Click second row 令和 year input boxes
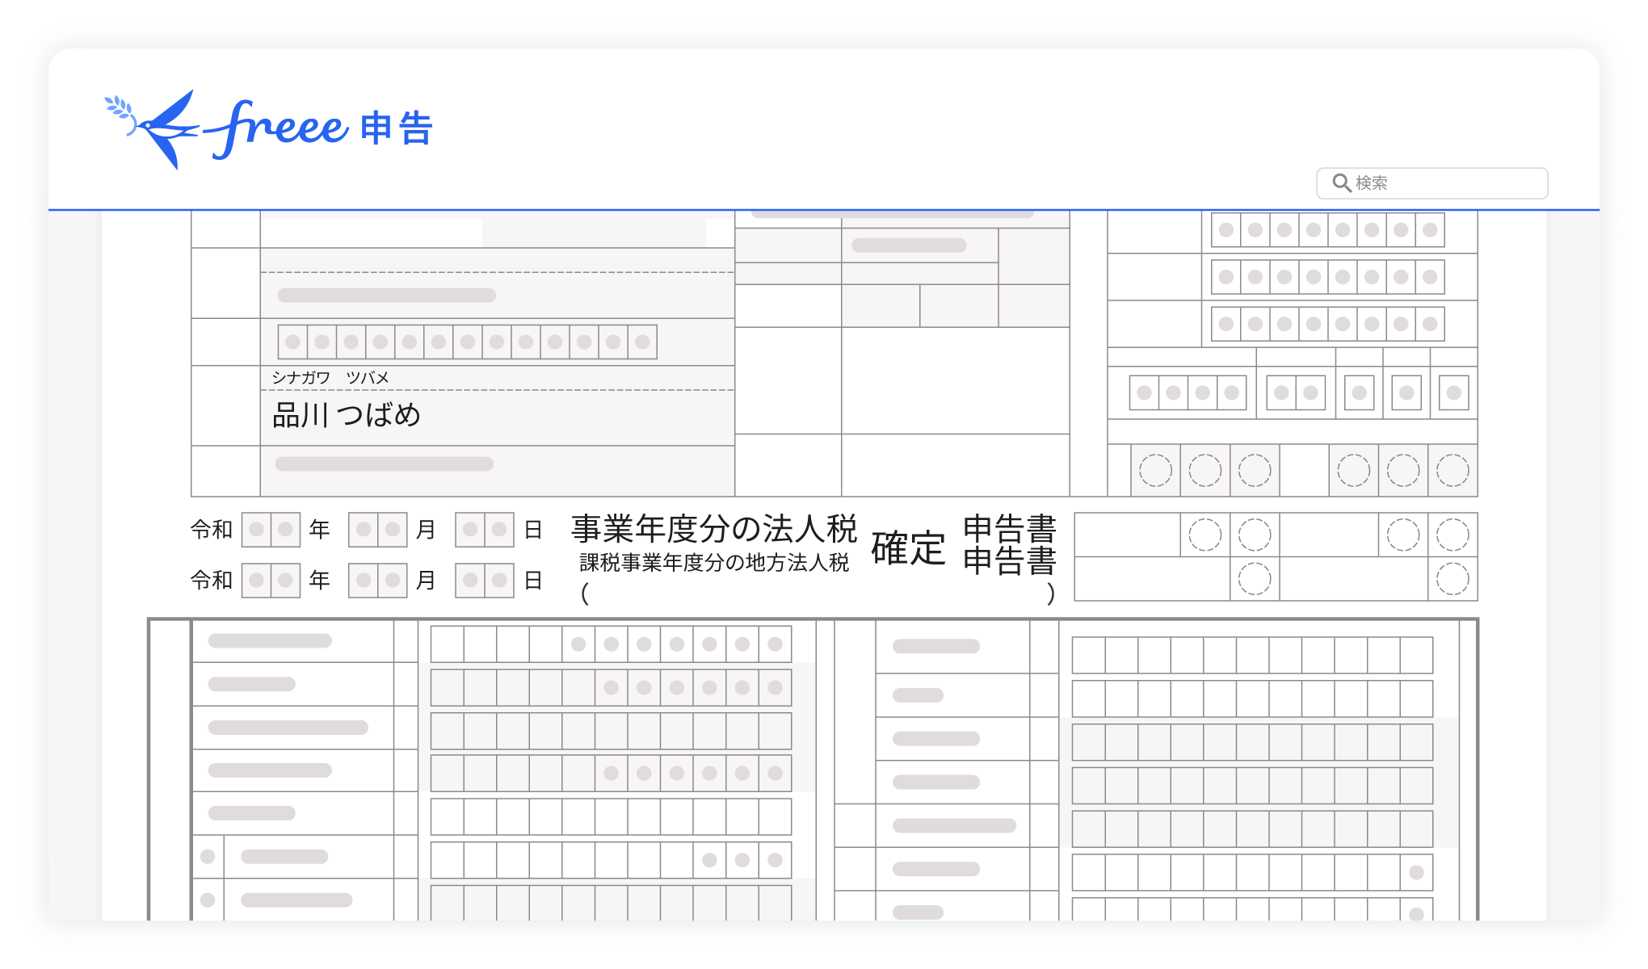The height and width of the screenshot is (969, 1648). pyautogui.click(x=271, y=580)
